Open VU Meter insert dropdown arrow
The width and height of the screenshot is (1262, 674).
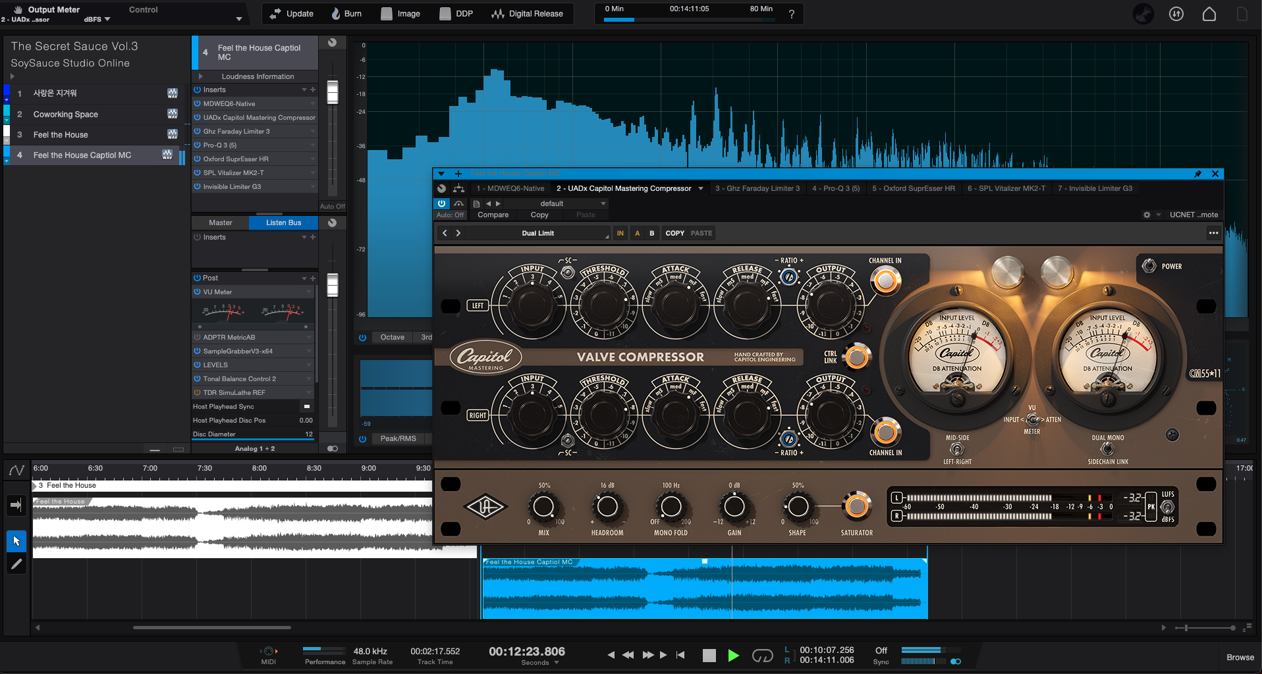click(309, 292)
